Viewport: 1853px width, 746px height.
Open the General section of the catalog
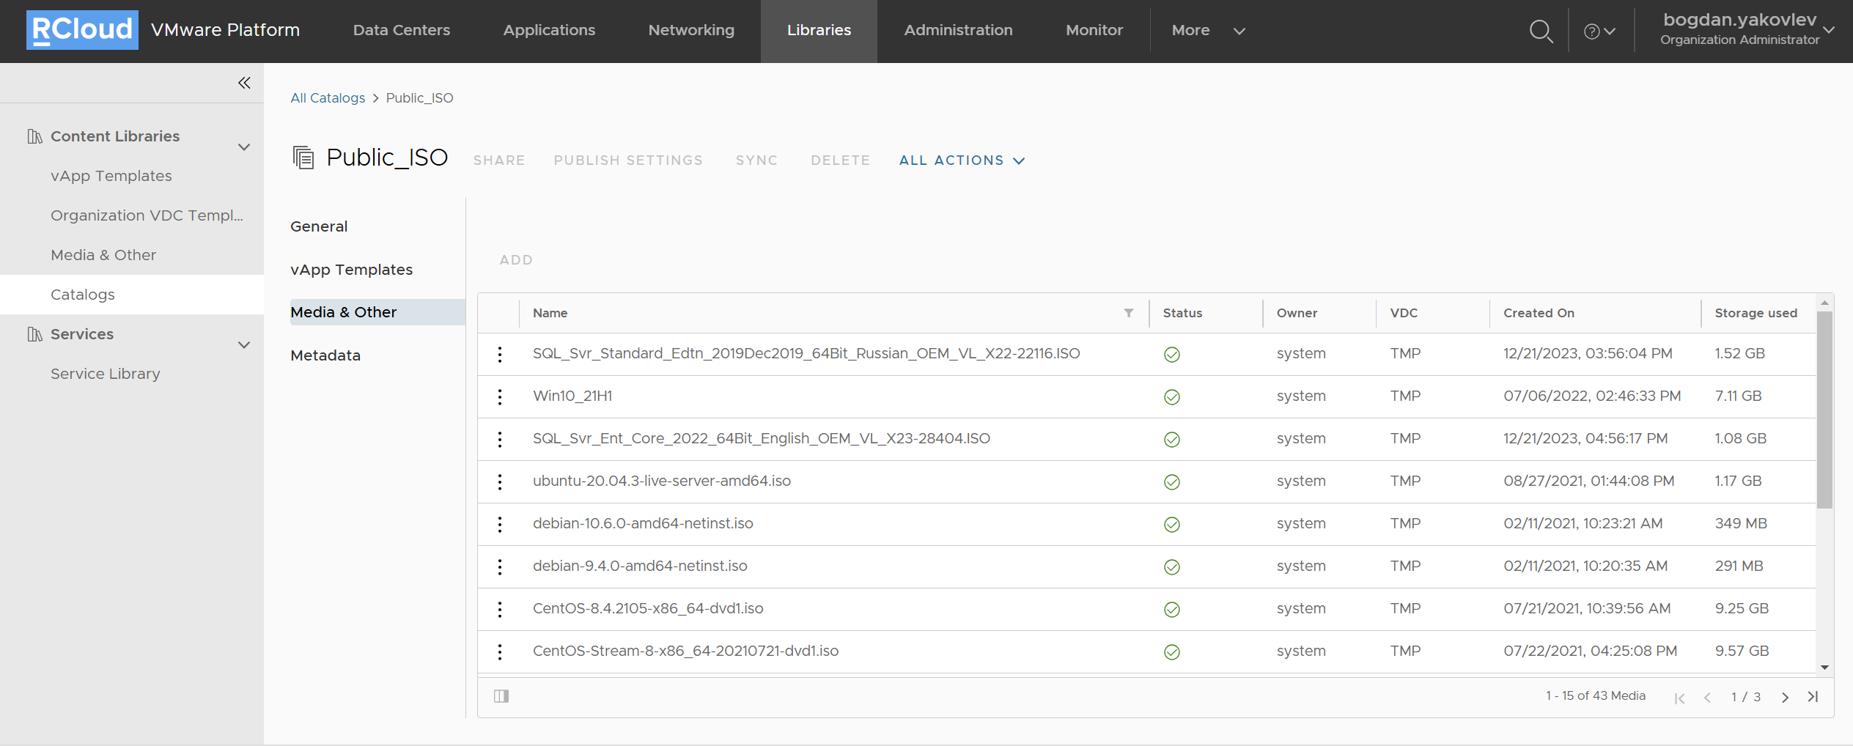(x=319, y=226)
